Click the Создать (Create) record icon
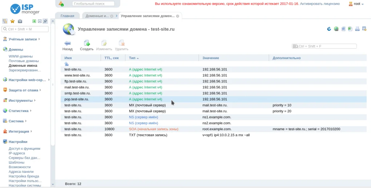This screenshot has height=188, width=371. 87,43
